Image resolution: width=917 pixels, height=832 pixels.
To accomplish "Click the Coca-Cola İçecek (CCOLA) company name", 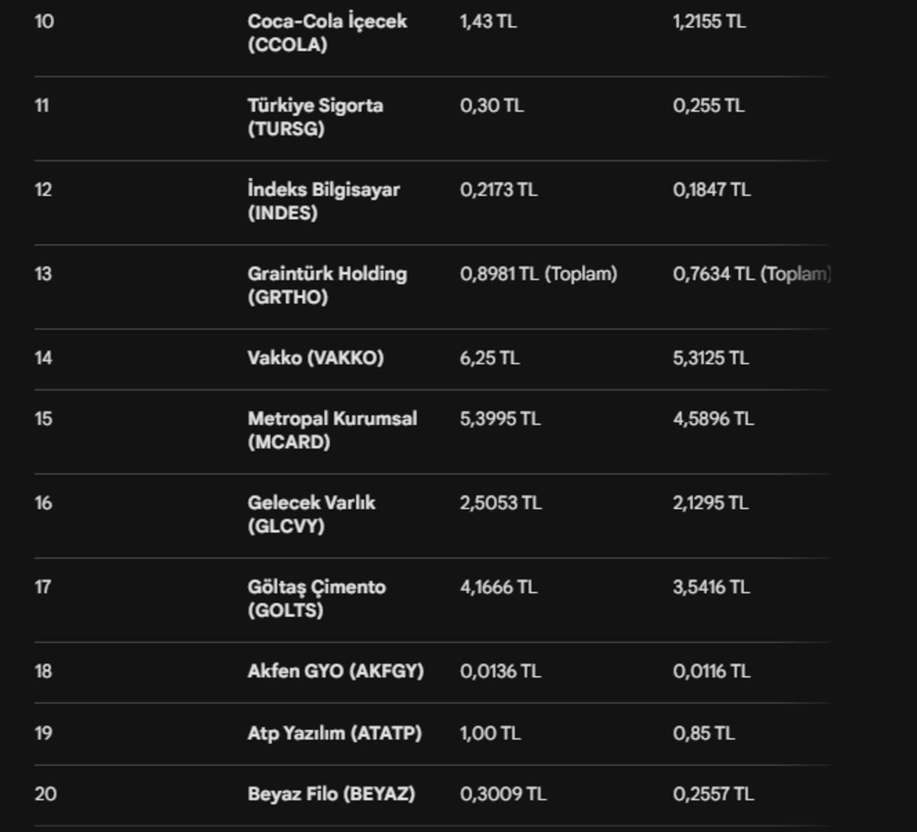I will (327, 33).
